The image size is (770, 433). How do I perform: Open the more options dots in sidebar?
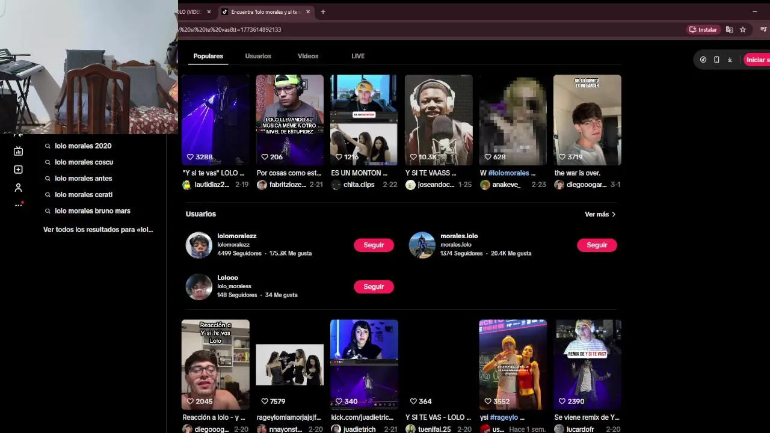click(18, 205)
